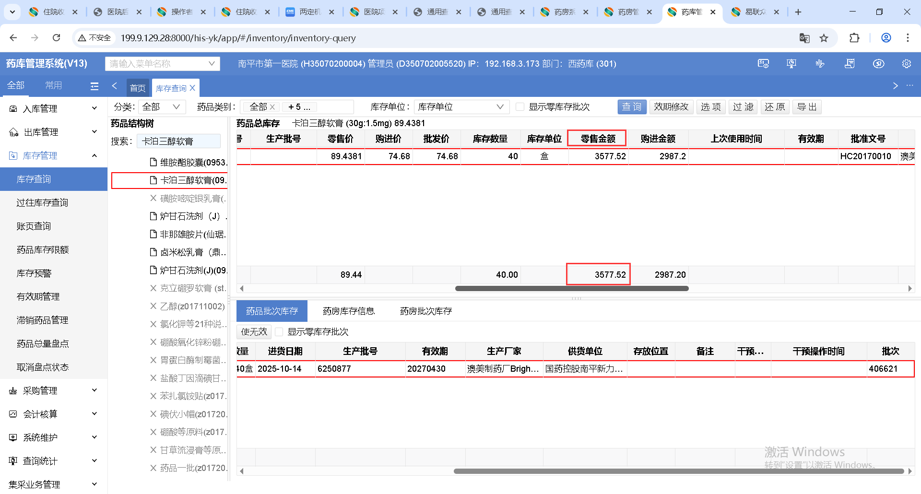Click the Chrome translate page icon
Screen dimensions: 921x494
804,38
